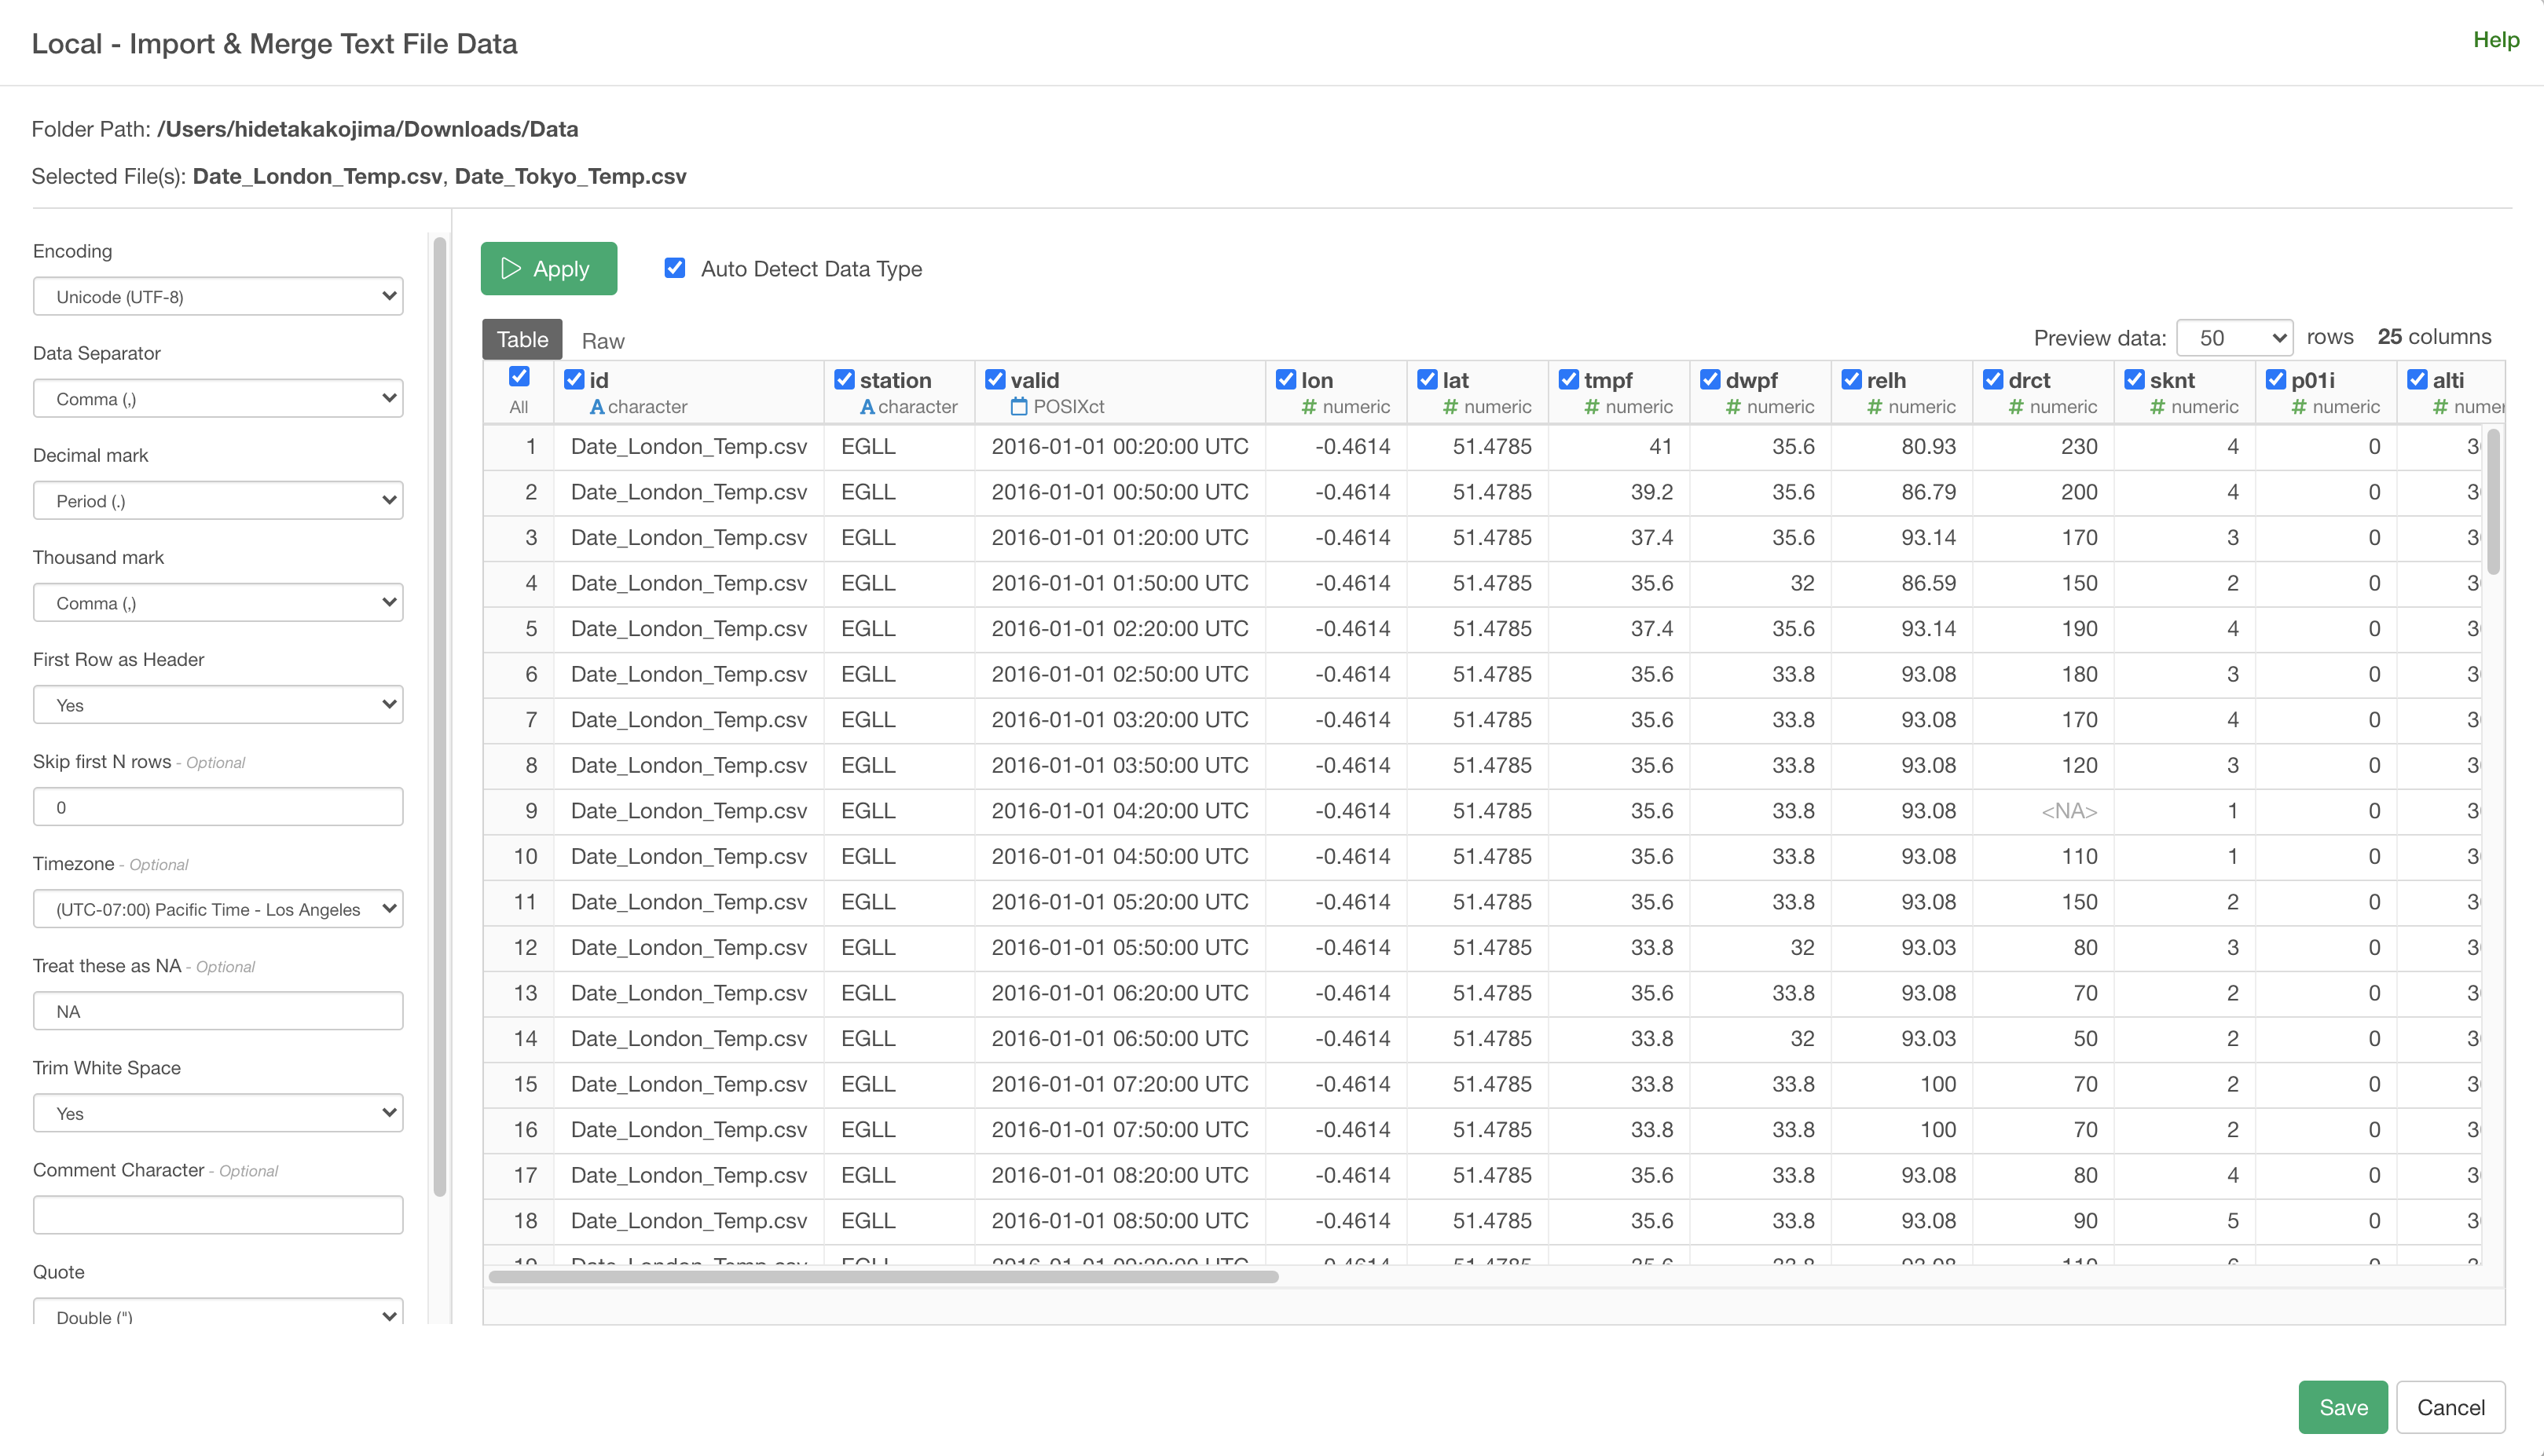Click the calendar POSIXct icon under valid
Viewport: 2544px width, 1456px height.
[1018, 407]
